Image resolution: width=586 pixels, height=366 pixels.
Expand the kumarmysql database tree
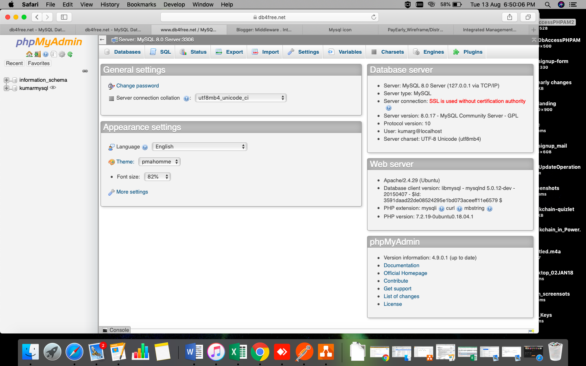(6, 88)
